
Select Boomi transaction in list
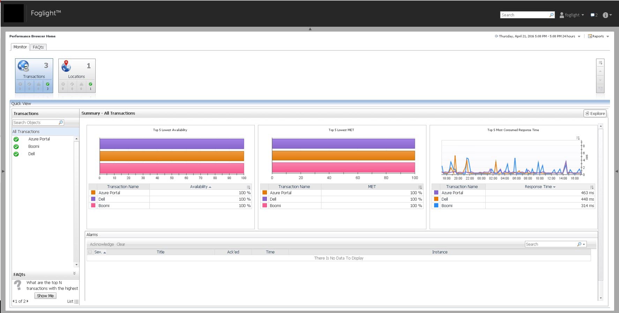click(x=34, y=147)
